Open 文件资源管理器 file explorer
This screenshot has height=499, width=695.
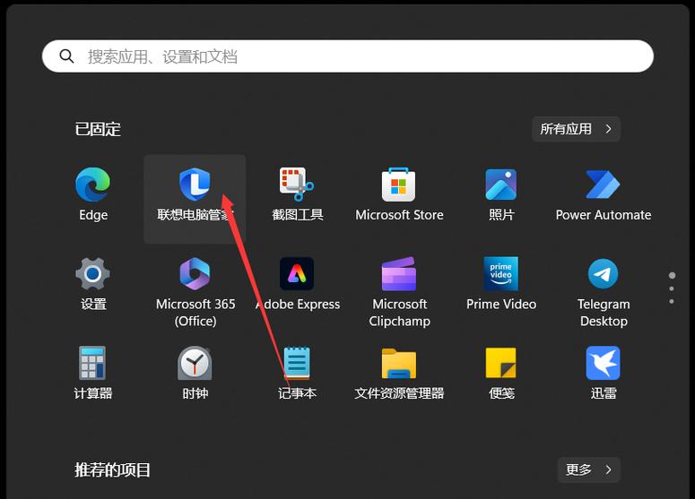[x=399, y=373]
